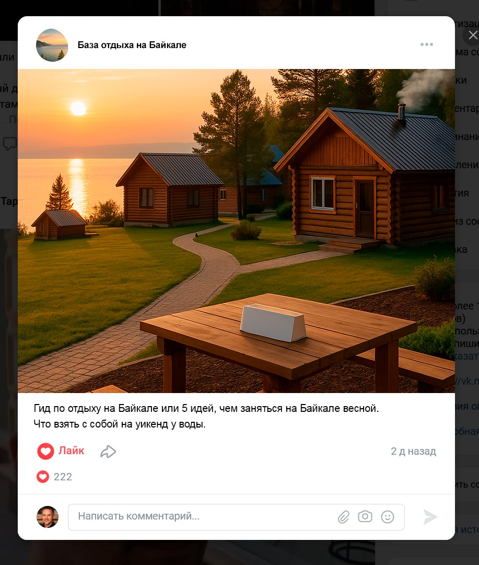Add a photo with the camera icon
The image size is (479, 565).
coord(365,516)
